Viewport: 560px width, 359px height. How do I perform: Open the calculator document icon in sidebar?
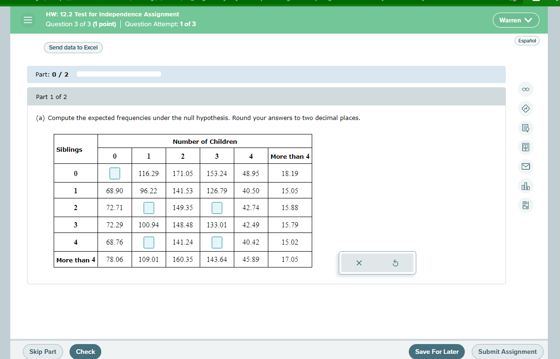(x=525, y=205)
